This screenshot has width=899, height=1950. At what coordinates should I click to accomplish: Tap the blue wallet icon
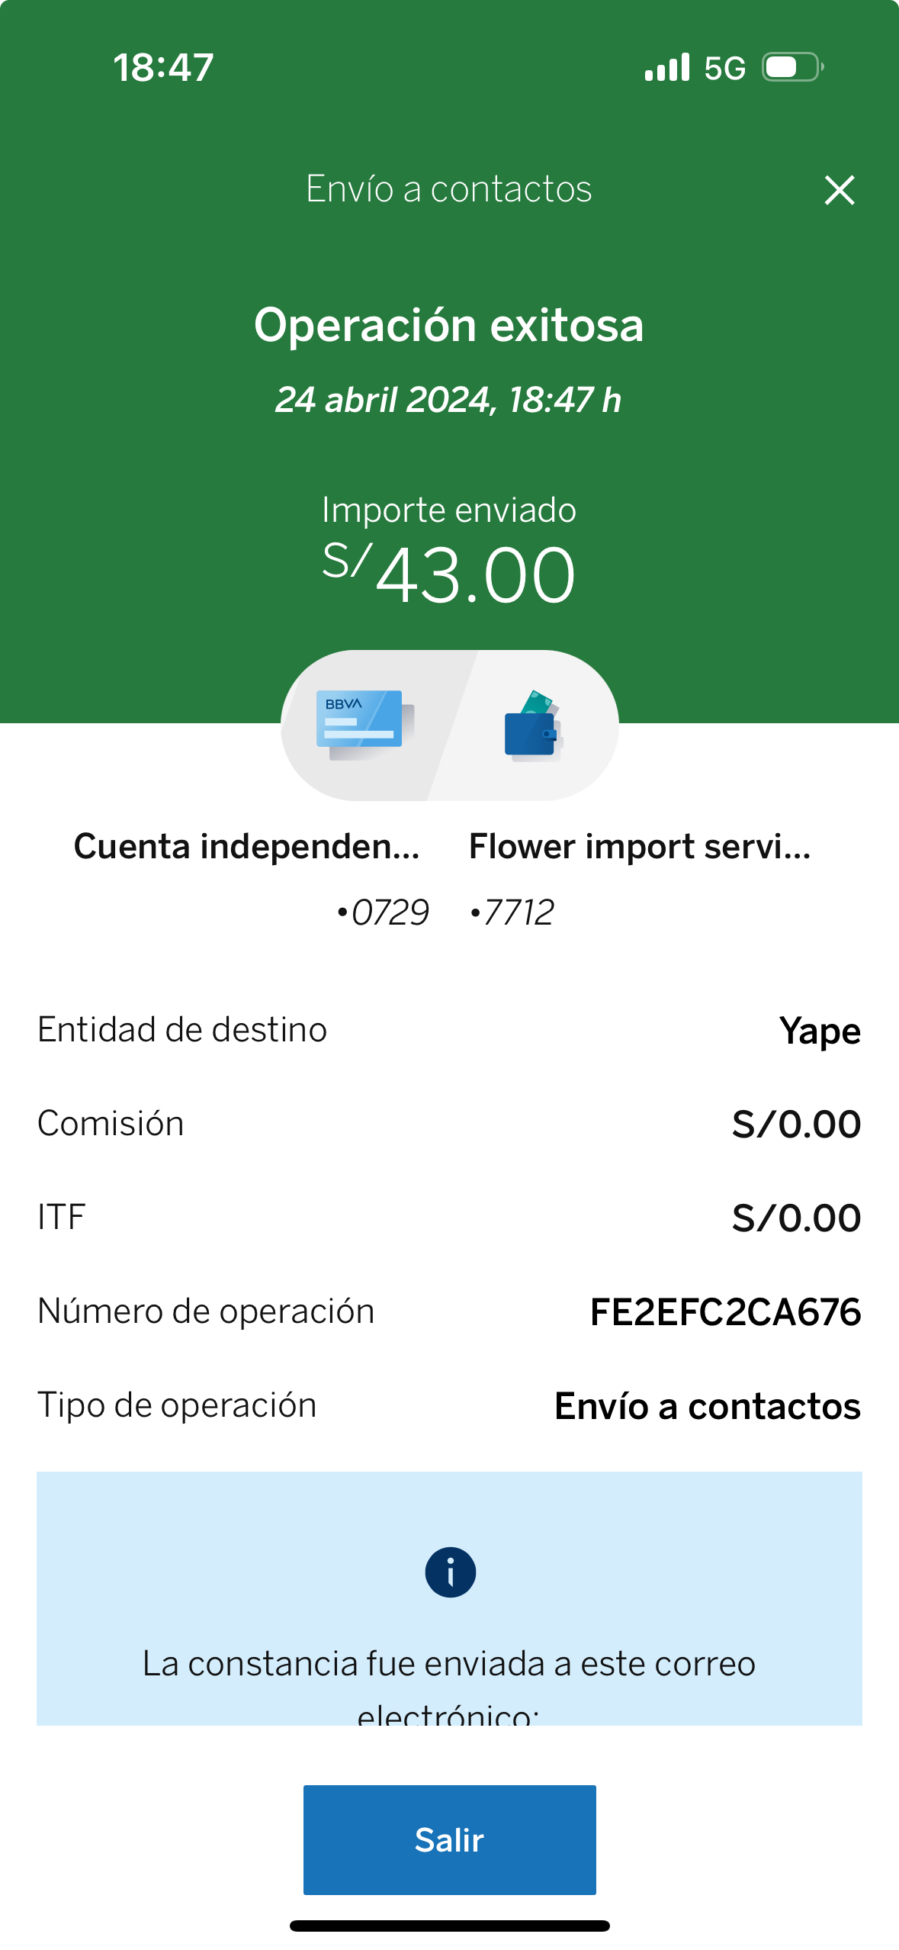point(532,726)
